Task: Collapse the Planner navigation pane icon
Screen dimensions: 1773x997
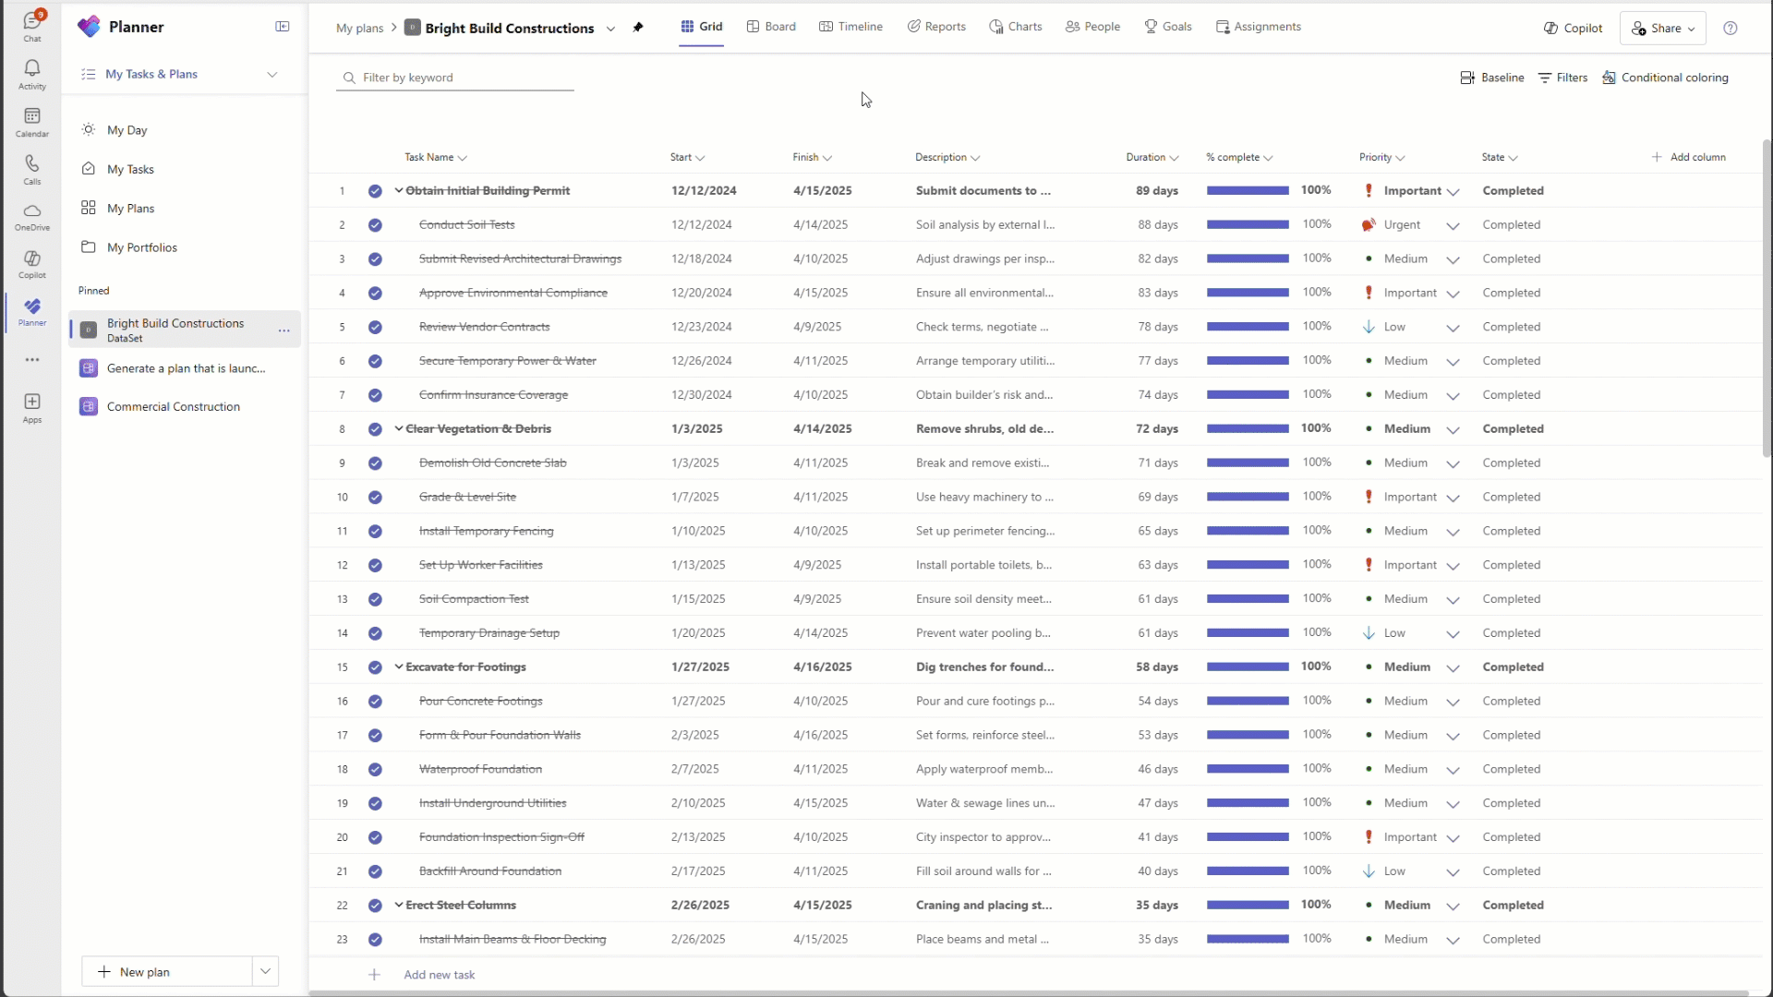Action: click(x=283, y=27)
